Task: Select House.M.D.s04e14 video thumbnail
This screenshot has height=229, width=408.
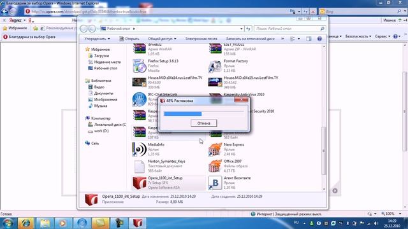Action: pos(139,82)
